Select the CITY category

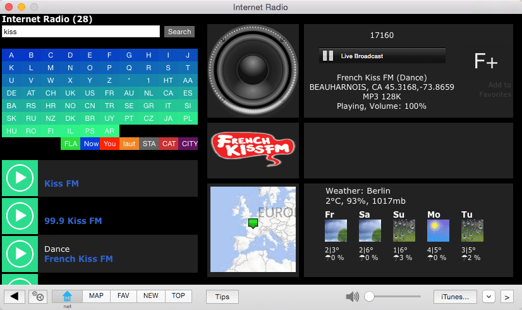(x=188, y=144)
